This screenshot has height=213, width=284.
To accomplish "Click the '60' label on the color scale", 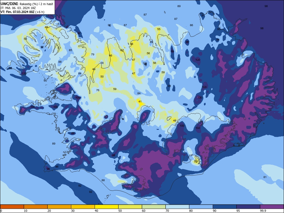I will pyautogui.click(x=144, y=211).
